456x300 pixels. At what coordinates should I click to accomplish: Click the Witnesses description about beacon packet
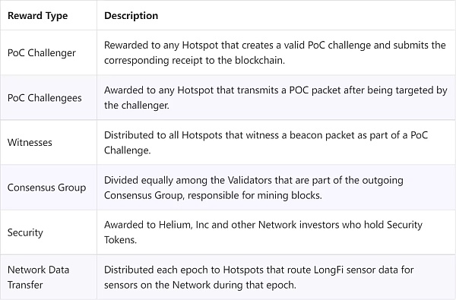pyautogui.click(x=266, y=143)
